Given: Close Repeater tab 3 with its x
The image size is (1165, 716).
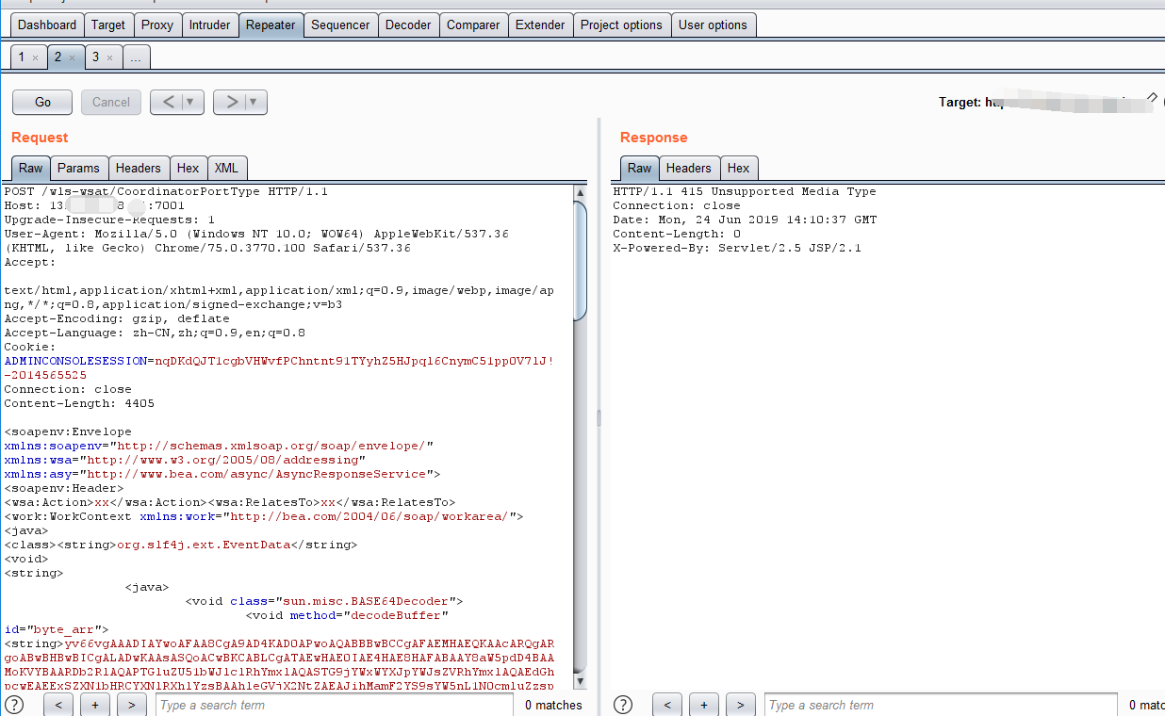Looking at the screenshot, I should click(x=108, y=57).
